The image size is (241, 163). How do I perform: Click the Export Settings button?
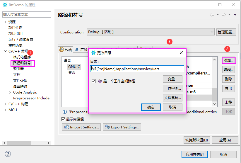tap(122, 127)
